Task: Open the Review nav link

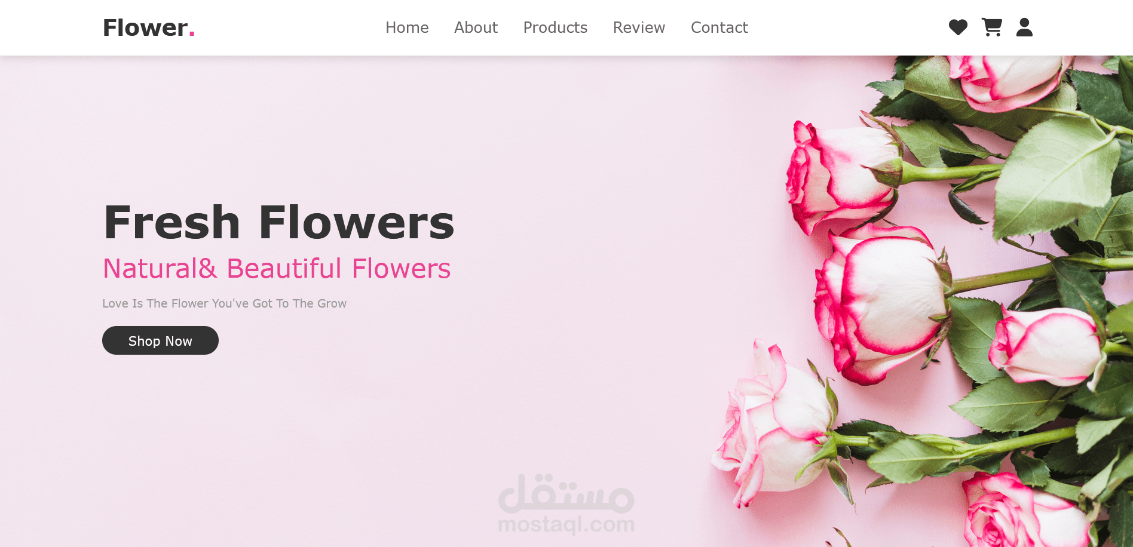Action: pyautogui.click(x=639, y=27)
